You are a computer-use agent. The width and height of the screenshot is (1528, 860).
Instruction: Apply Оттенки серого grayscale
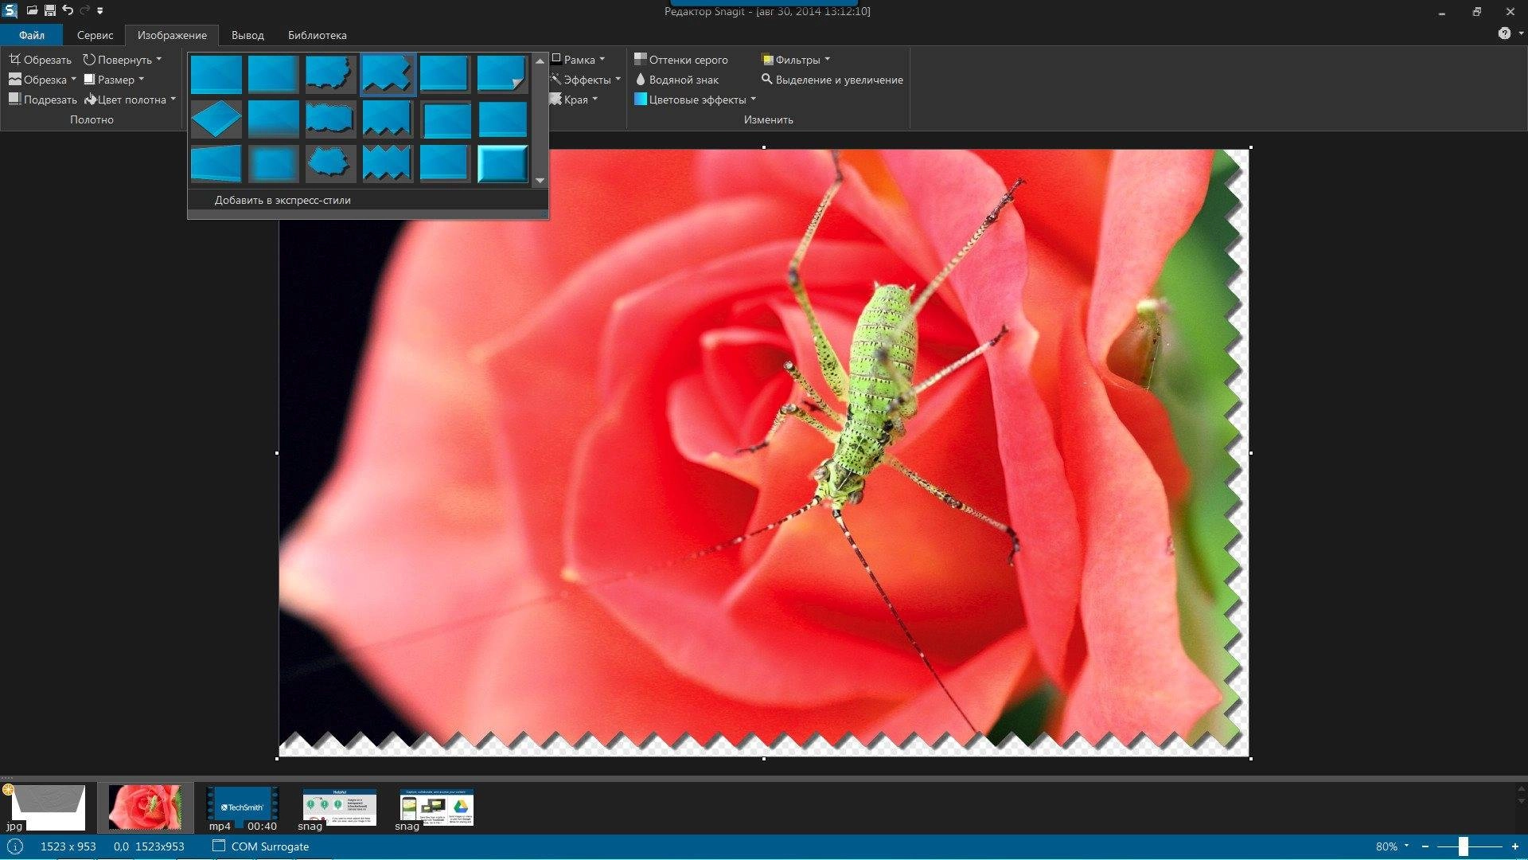[x=681, y=60]
